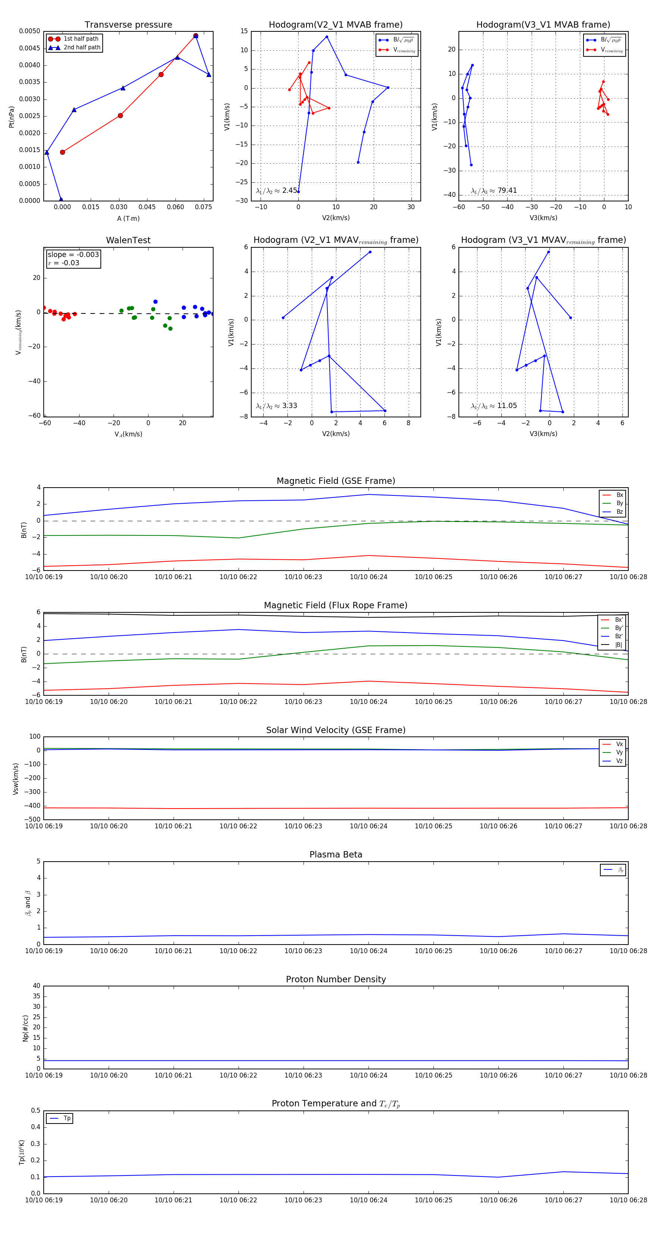Click the "Hodogram (V2_V1 MVAV remaining frame)" title
Image resolution: width=672 pixels, height=1233 pixels.
point(336,240)
